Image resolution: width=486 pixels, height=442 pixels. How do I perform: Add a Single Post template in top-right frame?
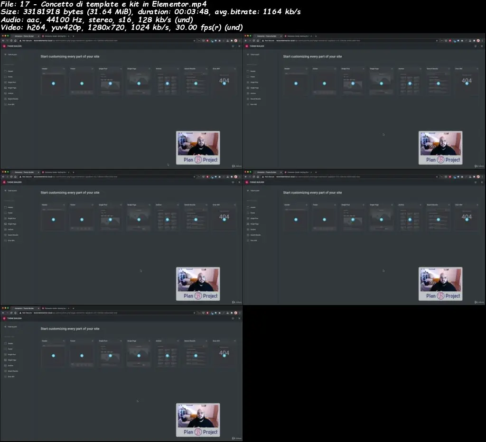point(353,83)
